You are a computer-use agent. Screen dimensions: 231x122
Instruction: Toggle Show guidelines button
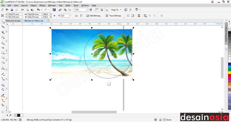click(x=107, y=10)
